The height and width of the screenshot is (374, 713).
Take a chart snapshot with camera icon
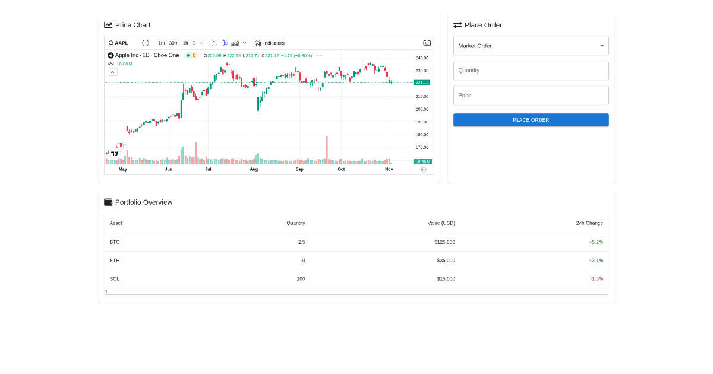tap(427, 43)
